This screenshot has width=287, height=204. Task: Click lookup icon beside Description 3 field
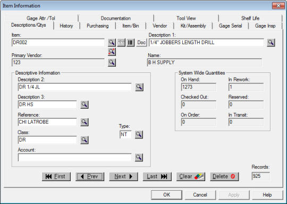[85, 104]
